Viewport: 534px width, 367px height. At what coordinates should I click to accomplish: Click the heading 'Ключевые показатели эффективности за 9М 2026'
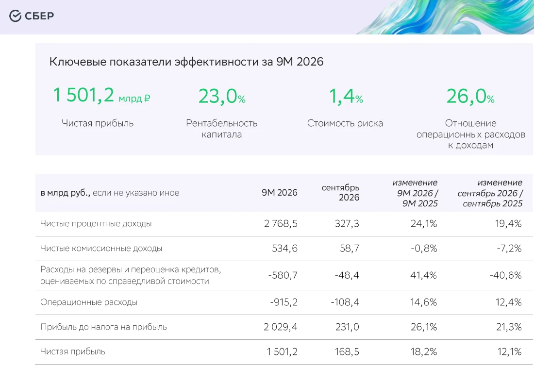pyautogui.click(x=186, y=62)
